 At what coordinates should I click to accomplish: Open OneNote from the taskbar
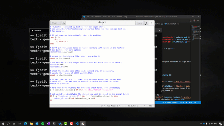click(48, 123)
